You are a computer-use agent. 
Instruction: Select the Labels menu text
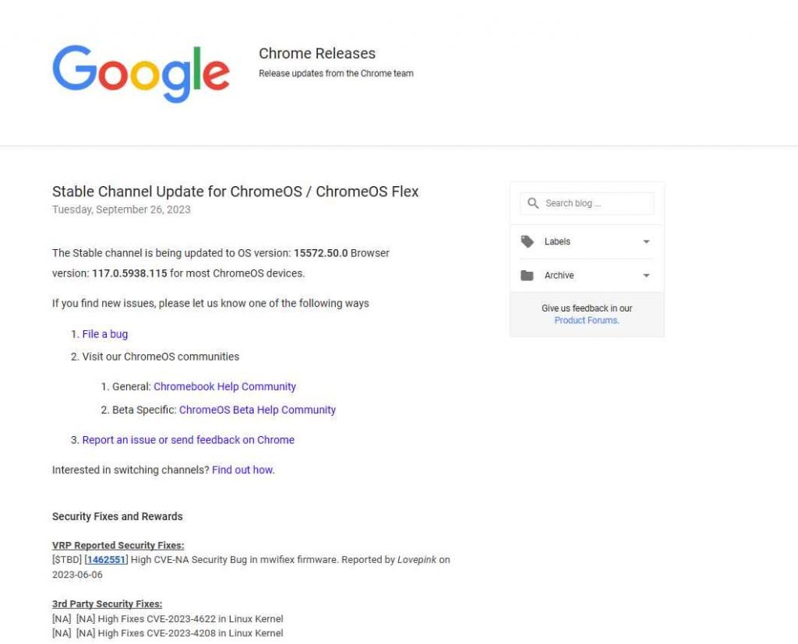[x=557, y=241]
